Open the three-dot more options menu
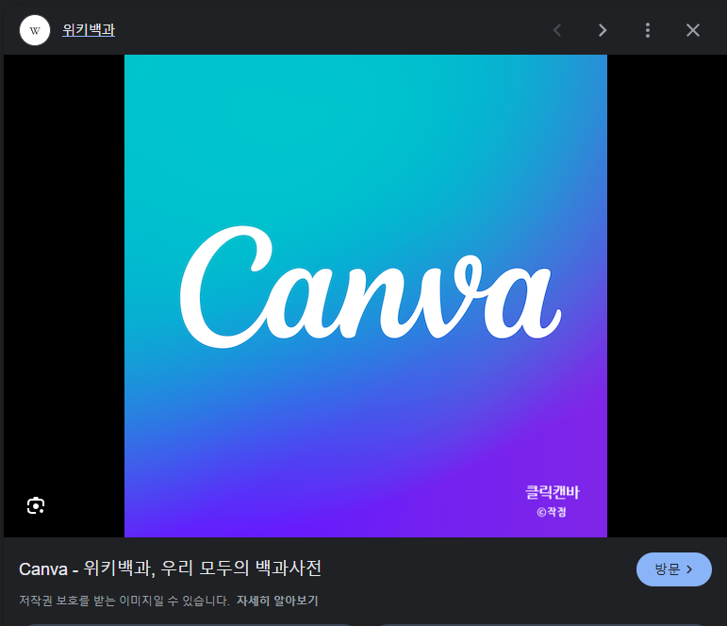The image size is (727, 626). click(648, 30)
